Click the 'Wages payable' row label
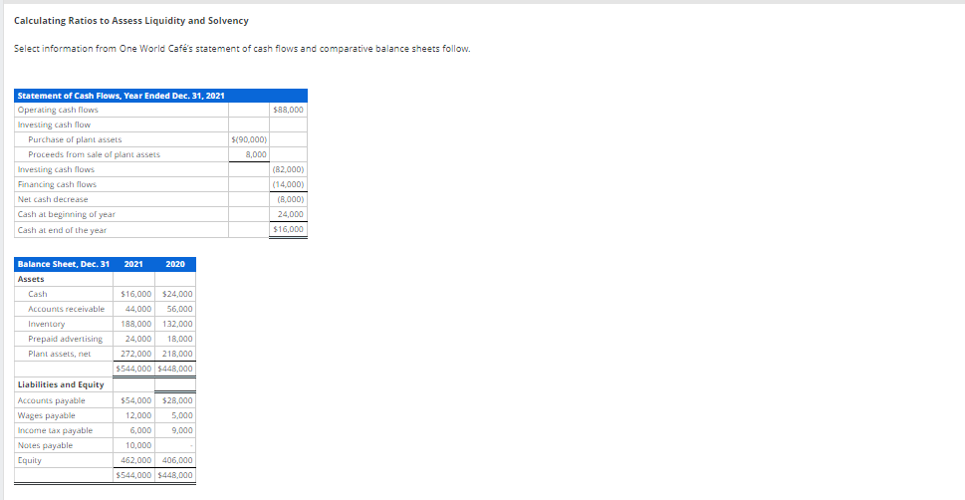Screen dimensions: 965x500 (x=47, y=415)
